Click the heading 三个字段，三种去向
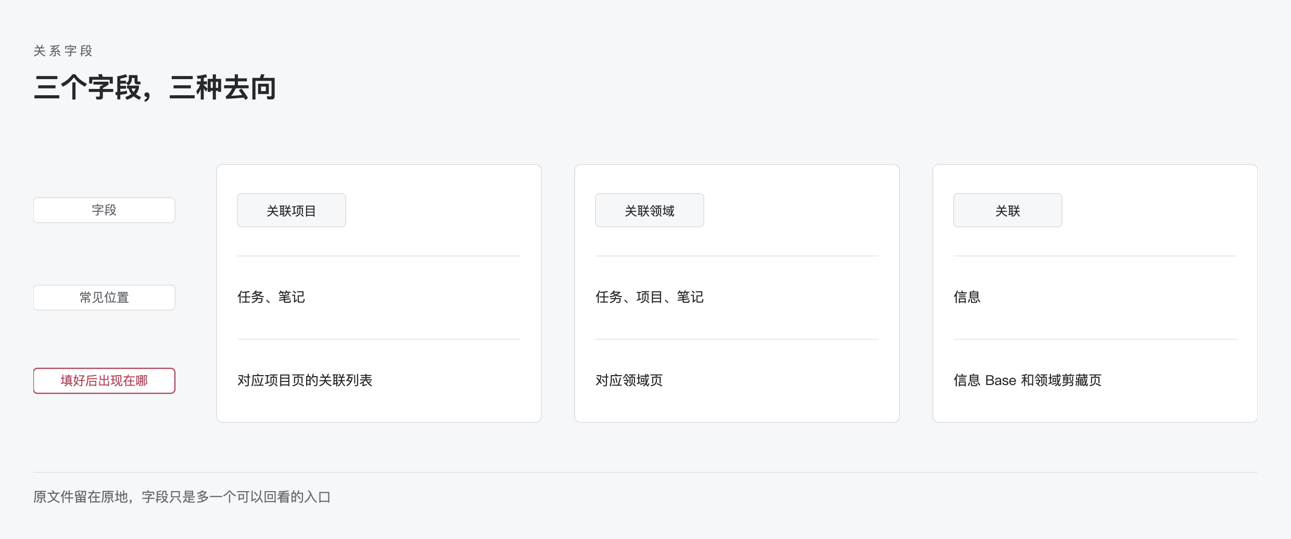The image size is (1291, 539). pyautogui.click(x=155, y=87)
